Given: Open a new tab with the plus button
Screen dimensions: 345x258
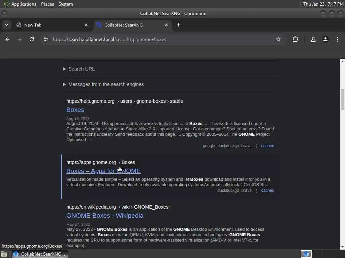Looking at the screenshot, I should (179, 25).
